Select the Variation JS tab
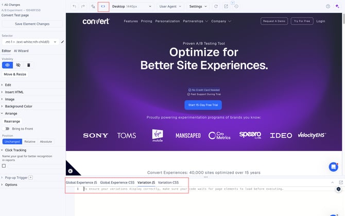Viewport: 345px width, 216px height. pyautogui.click(x=146, y=182)
